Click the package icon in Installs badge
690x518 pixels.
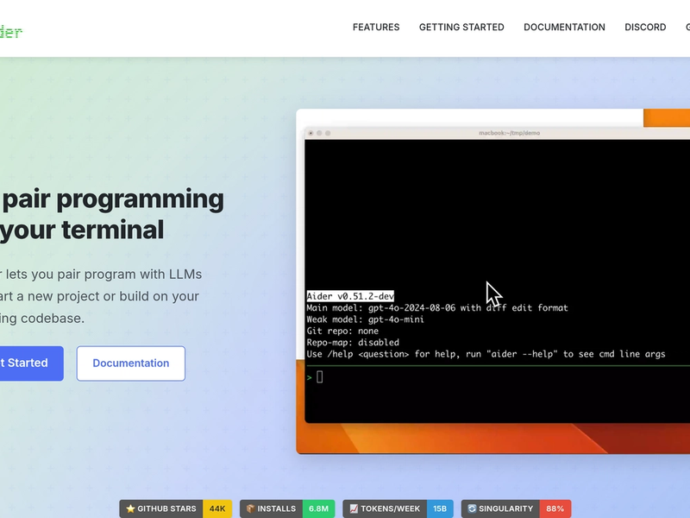point(250,509)
